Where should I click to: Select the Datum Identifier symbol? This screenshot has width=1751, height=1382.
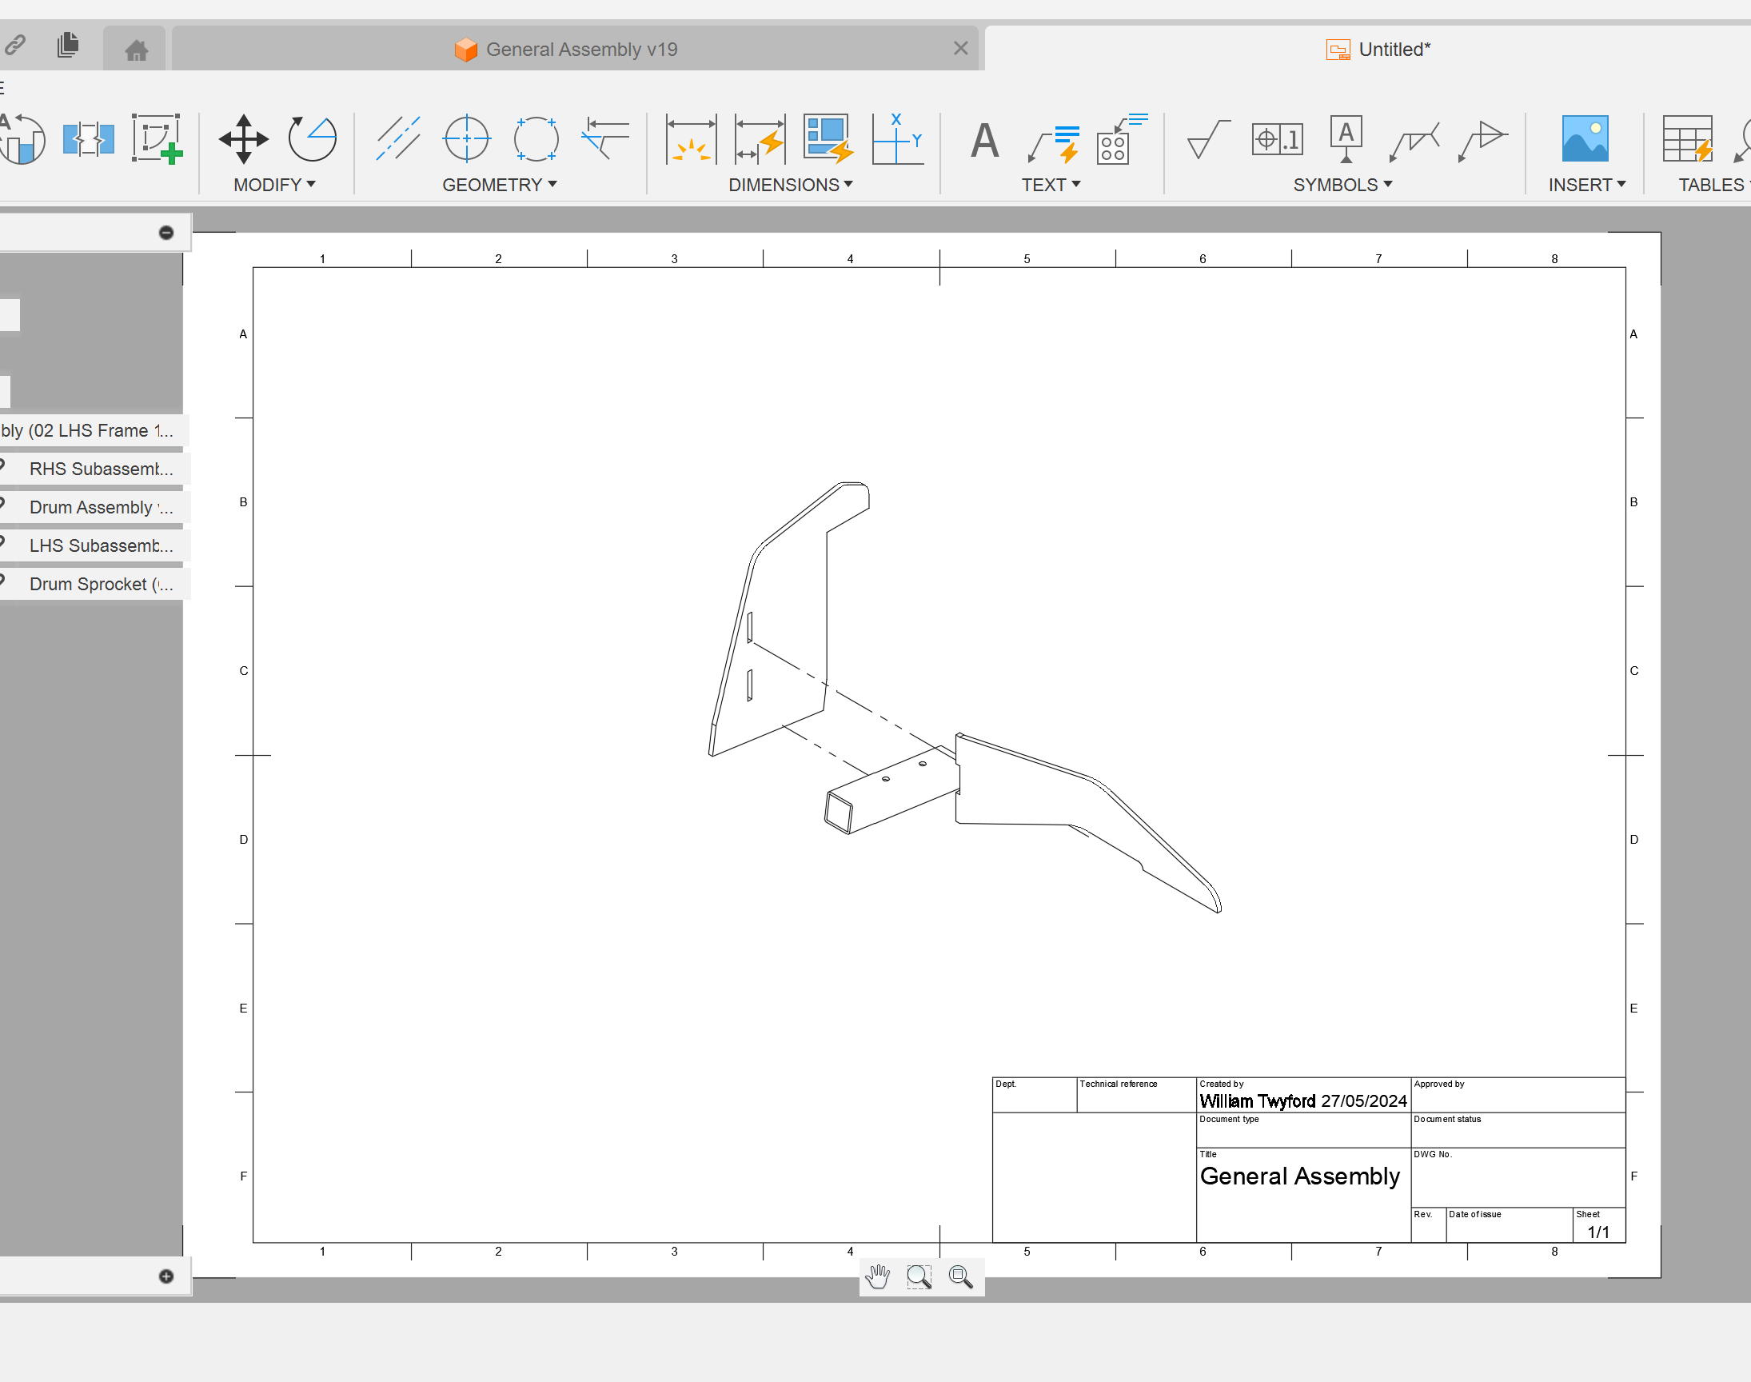click(1346, 139)
